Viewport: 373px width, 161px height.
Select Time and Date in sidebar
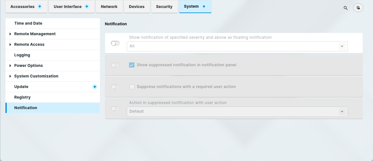(x=28, y=23)
